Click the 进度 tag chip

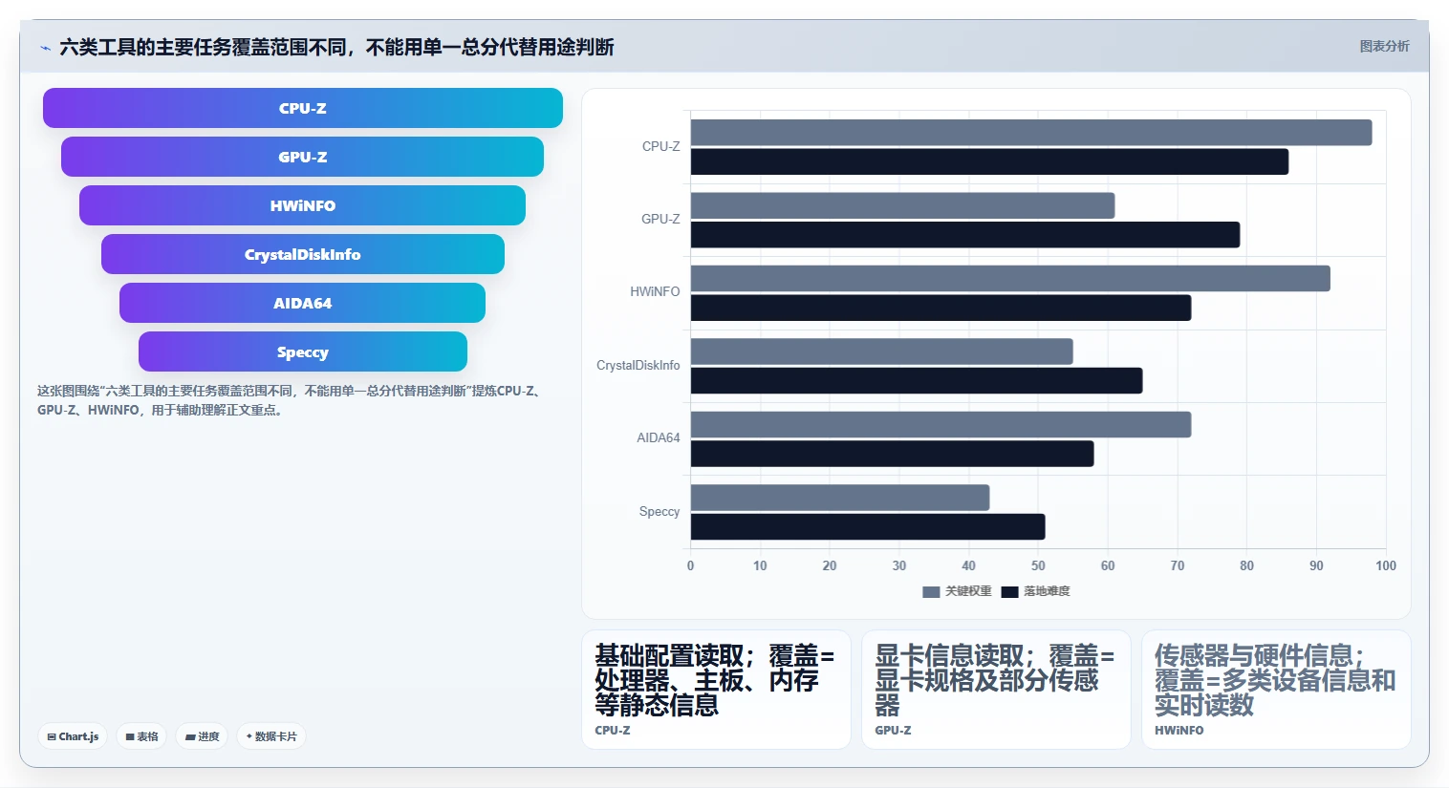(x=203, y=736)
